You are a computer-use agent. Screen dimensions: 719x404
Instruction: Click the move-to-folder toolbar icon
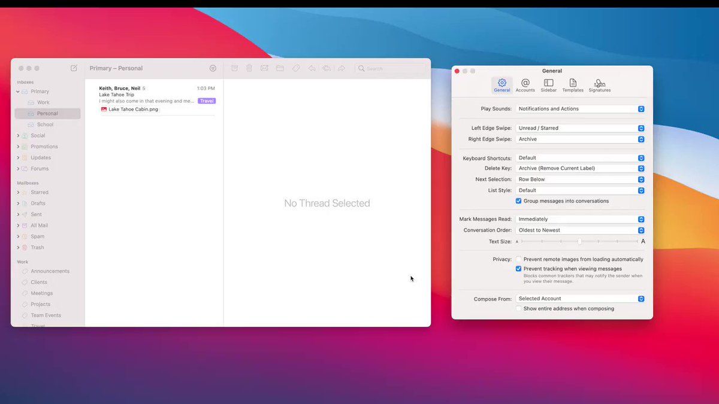click(x=280, y=68)
